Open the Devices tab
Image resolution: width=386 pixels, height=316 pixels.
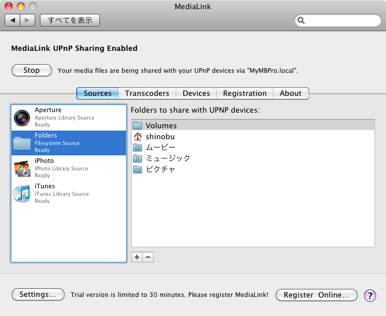tap(196, 94)
